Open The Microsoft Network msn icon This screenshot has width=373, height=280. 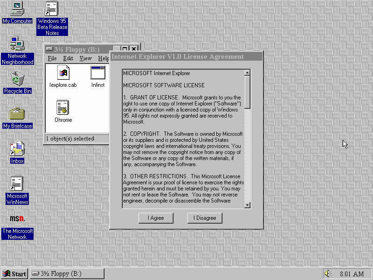(x=17, y=219)
